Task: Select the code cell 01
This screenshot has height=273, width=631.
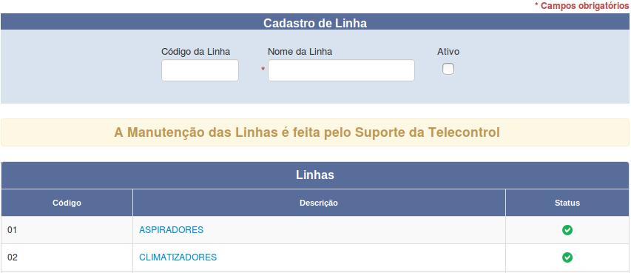Action: point(67,230)
